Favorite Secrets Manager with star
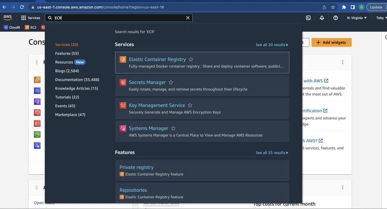 point(171,82)
